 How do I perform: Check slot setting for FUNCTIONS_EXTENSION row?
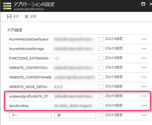coord(101,58)
